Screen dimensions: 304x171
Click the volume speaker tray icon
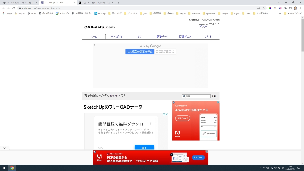click(x=275, y=168)
